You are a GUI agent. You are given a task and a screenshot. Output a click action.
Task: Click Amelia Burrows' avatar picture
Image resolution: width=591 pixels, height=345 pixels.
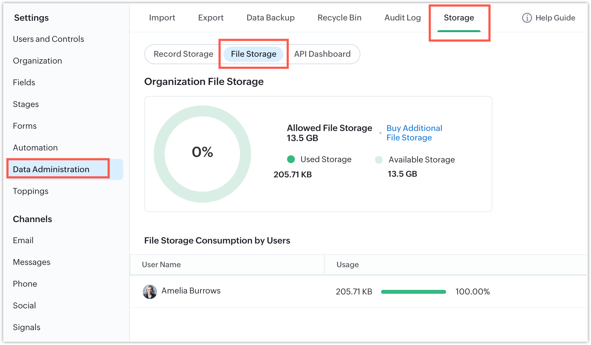tap(150, 291)
